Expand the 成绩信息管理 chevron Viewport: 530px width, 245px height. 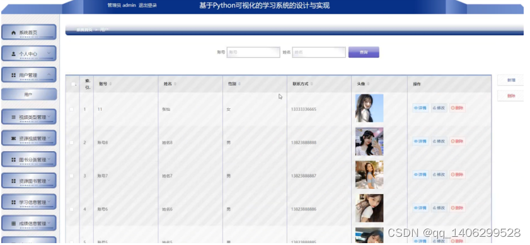(x=49, y=223)
